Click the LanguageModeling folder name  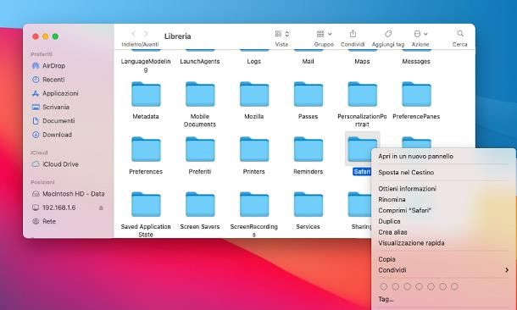click(x=146, y=65)
